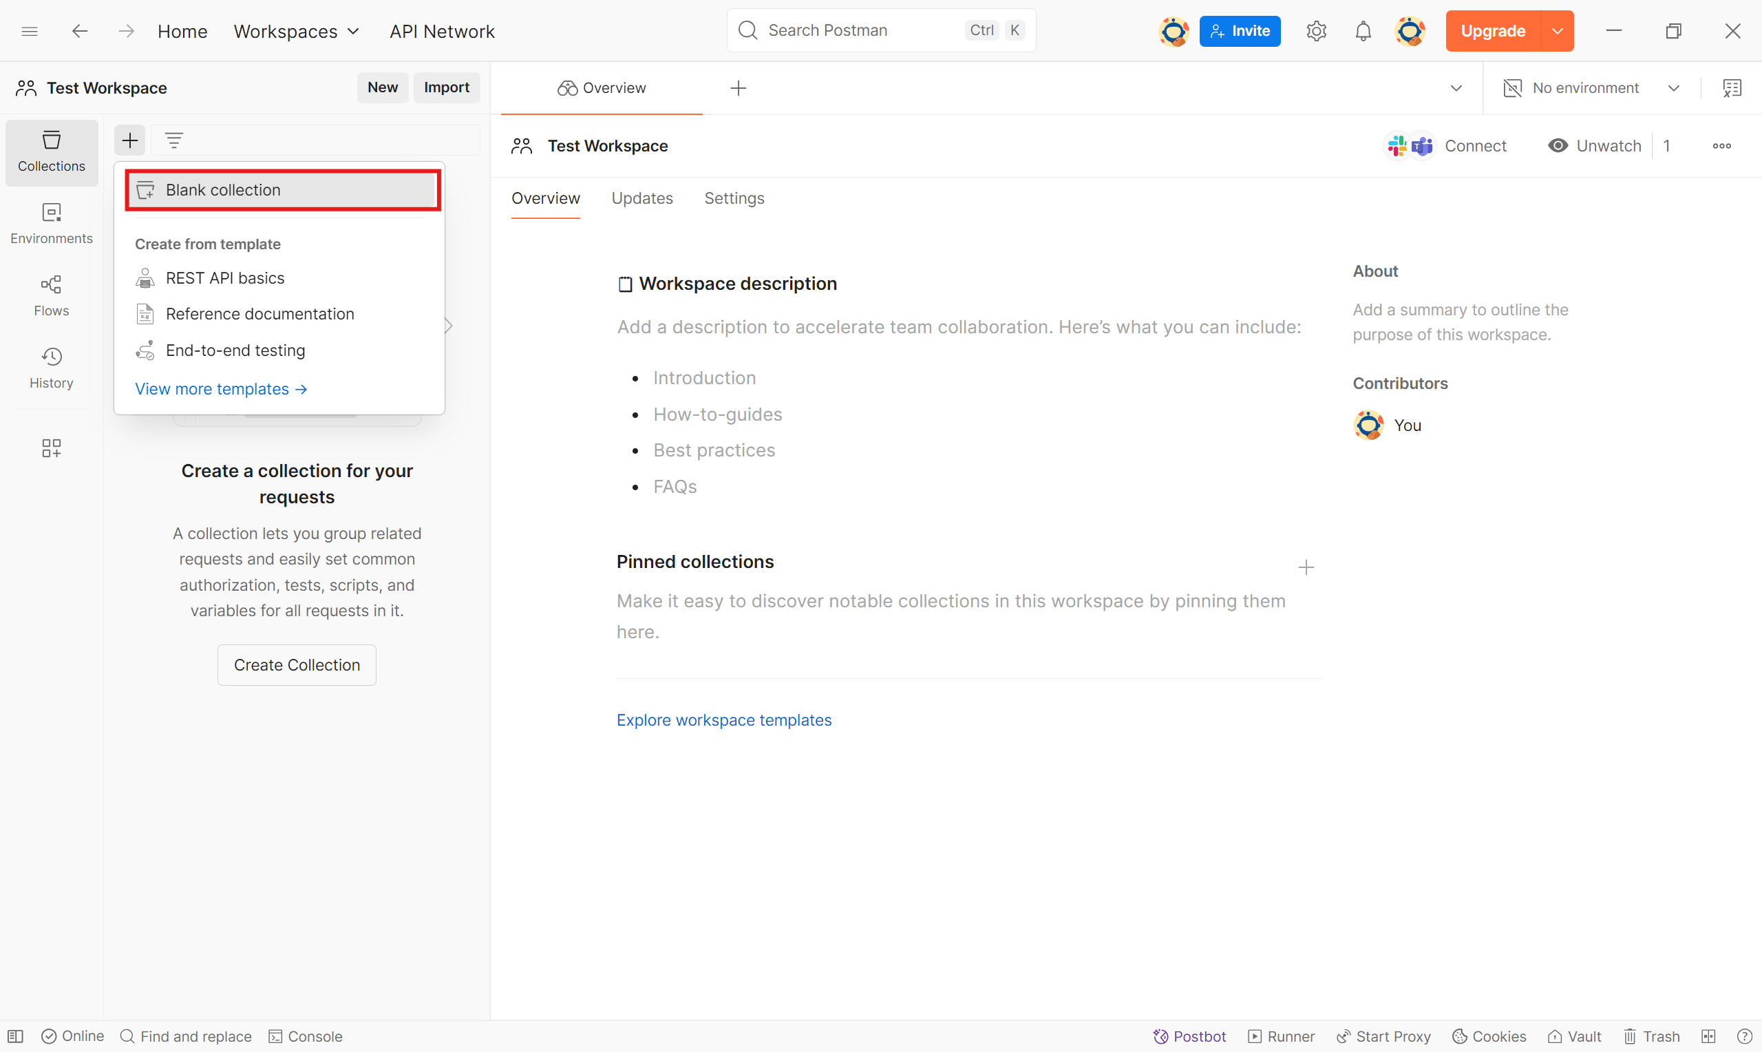The image size is (1762, 1052).
Task: Open Explore workspace templates link
Action: pyautogui.click(x=723, y=720)
